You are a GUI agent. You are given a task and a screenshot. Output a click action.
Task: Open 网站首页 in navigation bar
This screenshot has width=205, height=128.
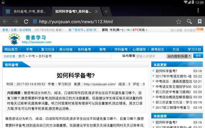(11, 49)
